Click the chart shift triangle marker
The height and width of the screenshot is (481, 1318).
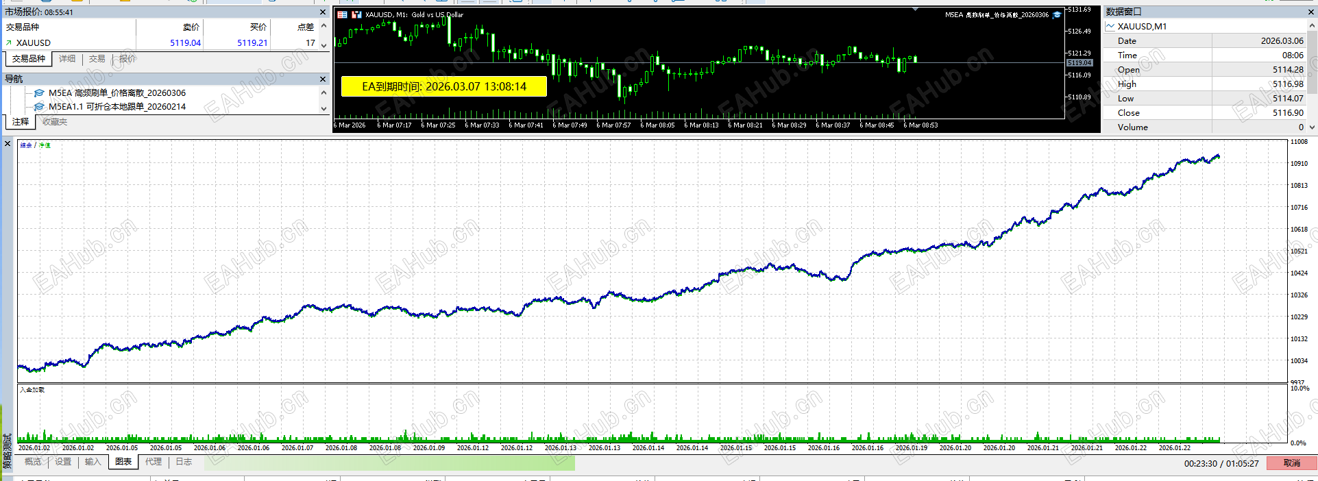pos(916,9)
